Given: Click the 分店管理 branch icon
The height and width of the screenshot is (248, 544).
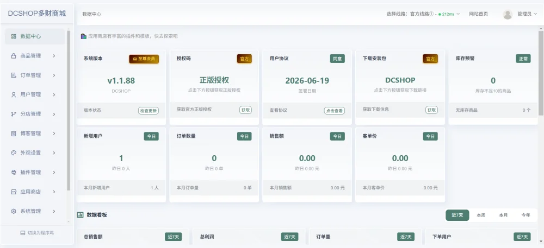Looking at the screenshot, I should (x=14, y=114).
